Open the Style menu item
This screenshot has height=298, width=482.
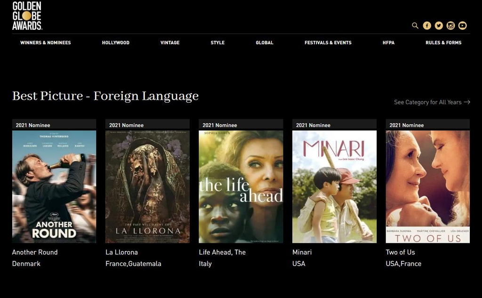pyautogui.click(x=217, y=43)
